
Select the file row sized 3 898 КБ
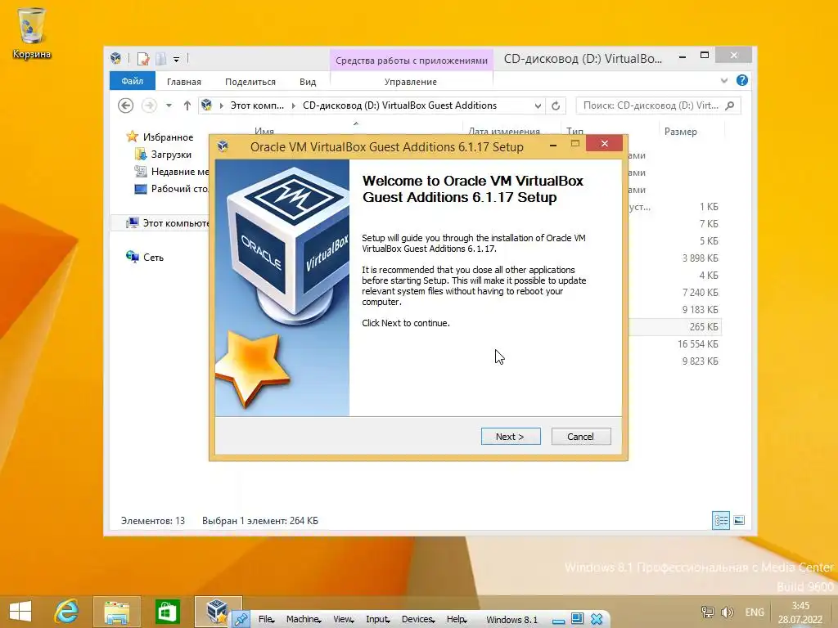pyautogui.click(x=674, y=258)
